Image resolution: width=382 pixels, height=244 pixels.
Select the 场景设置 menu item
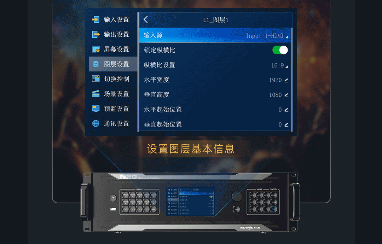[x=116, y=94]
